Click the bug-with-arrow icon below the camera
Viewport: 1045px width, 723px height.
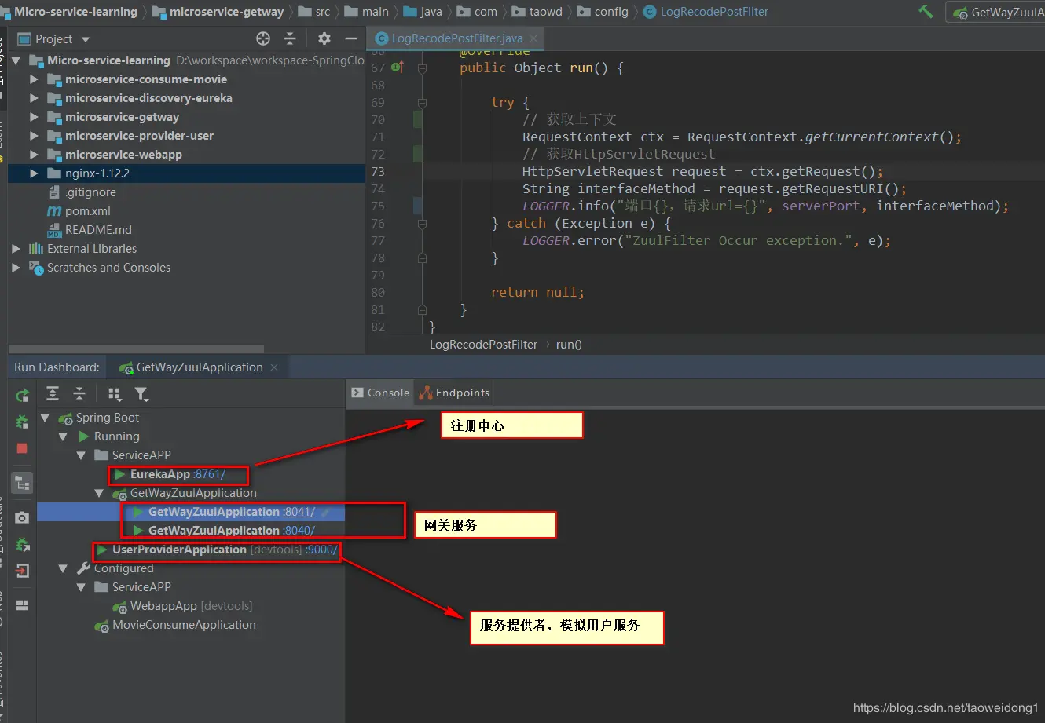click(22, 544)
